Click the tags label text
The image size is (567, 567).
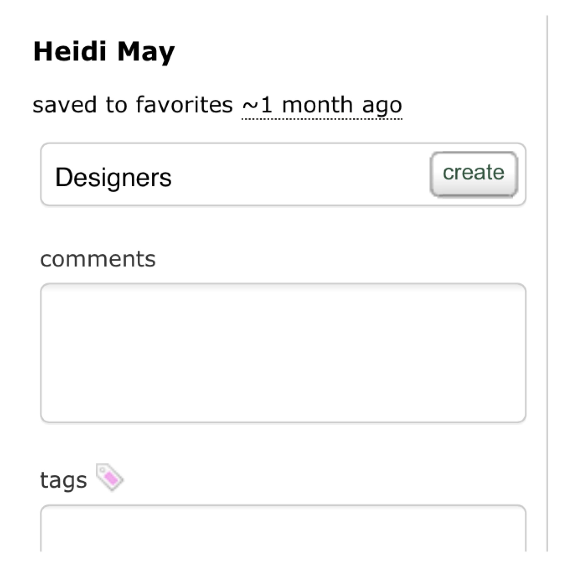[x=64, y=481]
